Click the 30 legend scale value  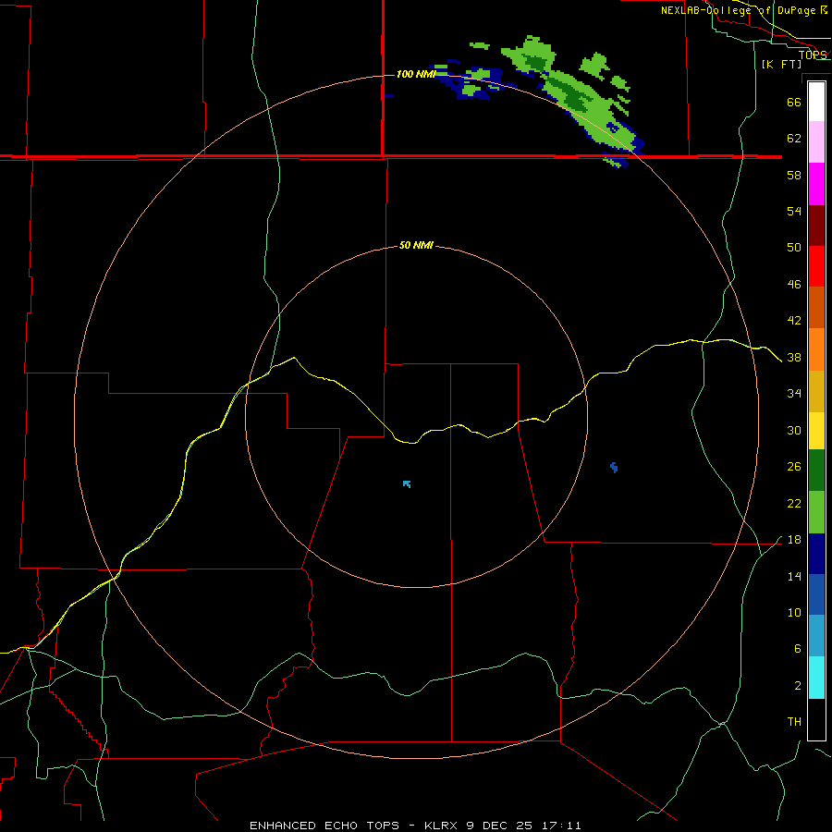(x=794, y=430)
